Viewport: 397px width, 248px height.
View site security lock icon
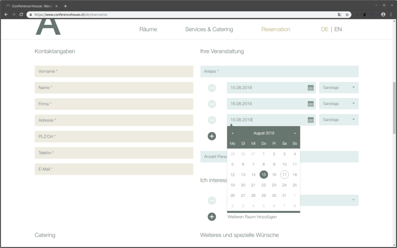(31, 15)
